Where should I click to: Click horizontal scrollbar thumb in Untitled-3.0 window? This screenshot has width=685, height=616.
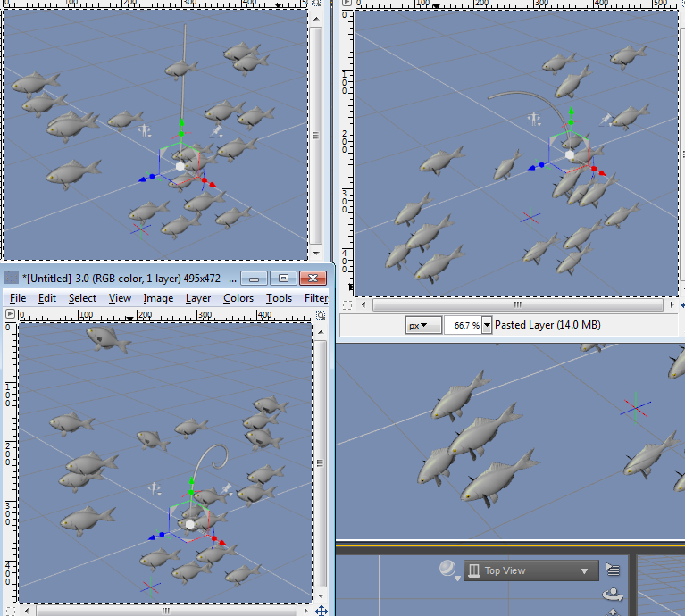[x=165, y=611]
